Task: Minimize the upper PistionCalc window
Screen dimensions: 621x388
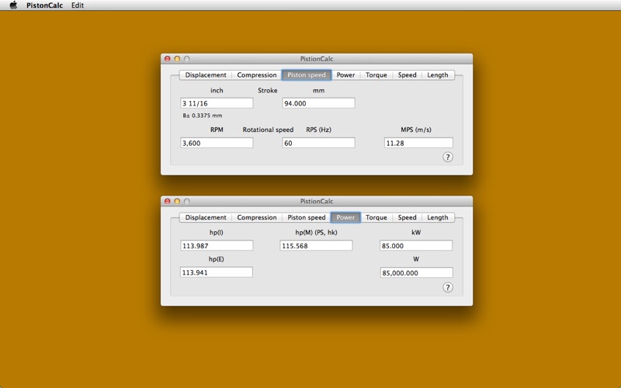Action: coord(177,59)
